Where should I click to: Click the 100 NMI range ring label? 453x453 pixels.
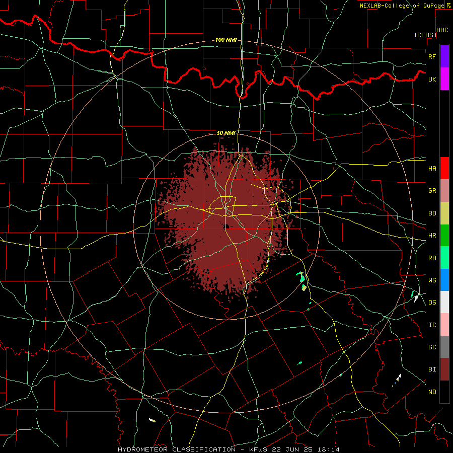pyautogui.click(x=226, y=40)
